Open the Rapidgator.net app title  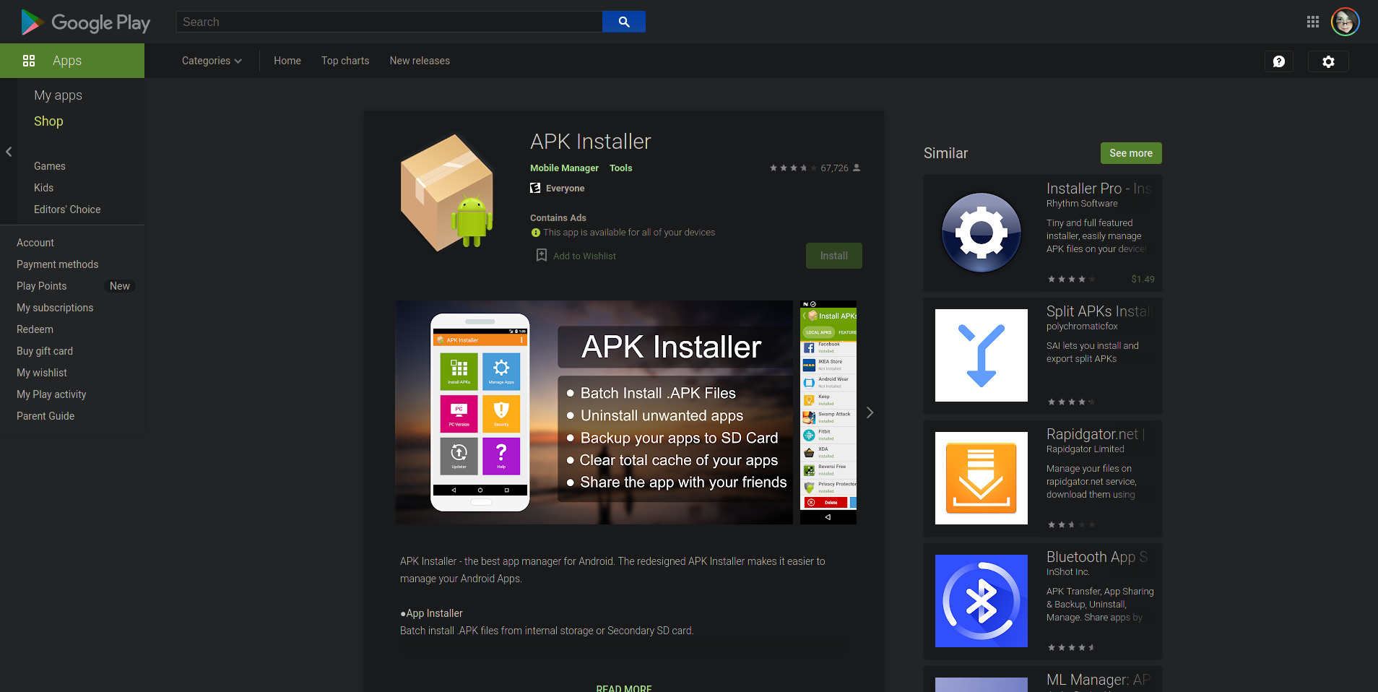pyautogui.click(x=1096, y=434)
